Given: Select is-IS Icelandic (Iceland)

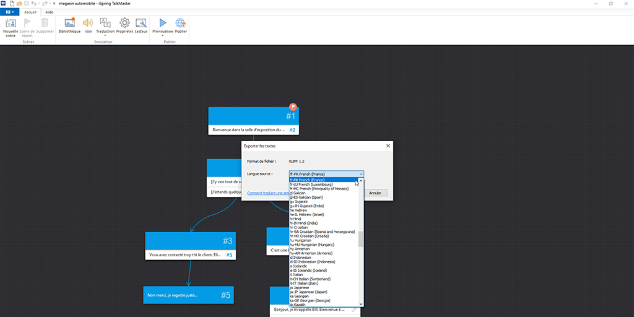Looking at the screenshot, I should click(323, 271).
